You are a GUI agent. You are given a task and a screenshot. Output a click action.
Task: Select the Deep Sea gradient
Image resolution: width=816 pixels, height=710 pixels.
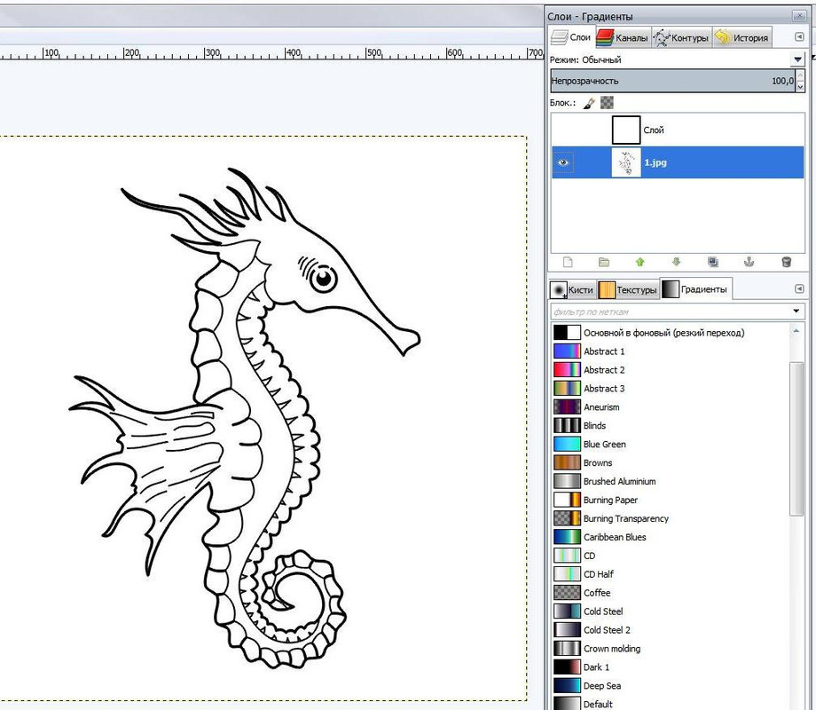(671, 685)
